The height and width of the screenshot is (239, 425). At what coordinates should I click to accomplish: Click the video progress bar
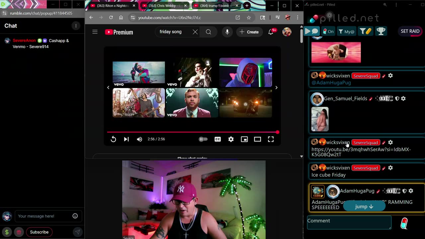192,132
